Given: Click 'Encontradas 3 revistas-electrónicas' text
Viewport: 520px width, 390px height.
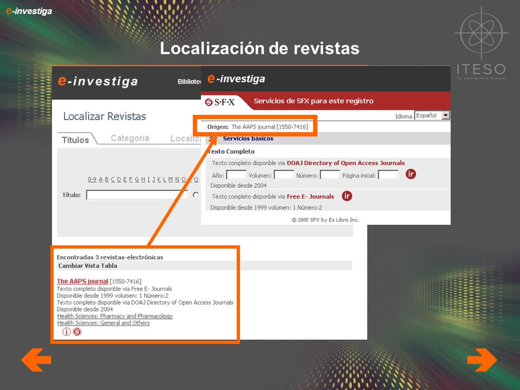Looking at the screenshot, I should [110, 257].
